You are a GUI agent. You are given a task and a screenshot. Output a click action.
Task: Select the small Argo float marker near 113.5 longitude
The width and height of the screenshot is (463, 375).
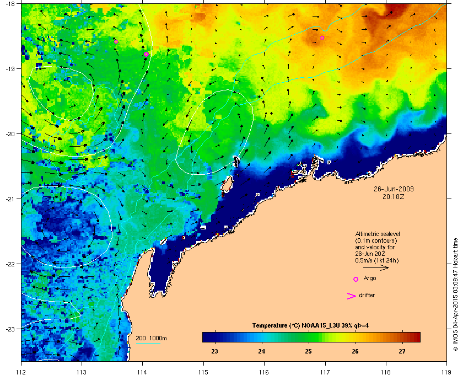pyautogui.click(x=116, y=42)
